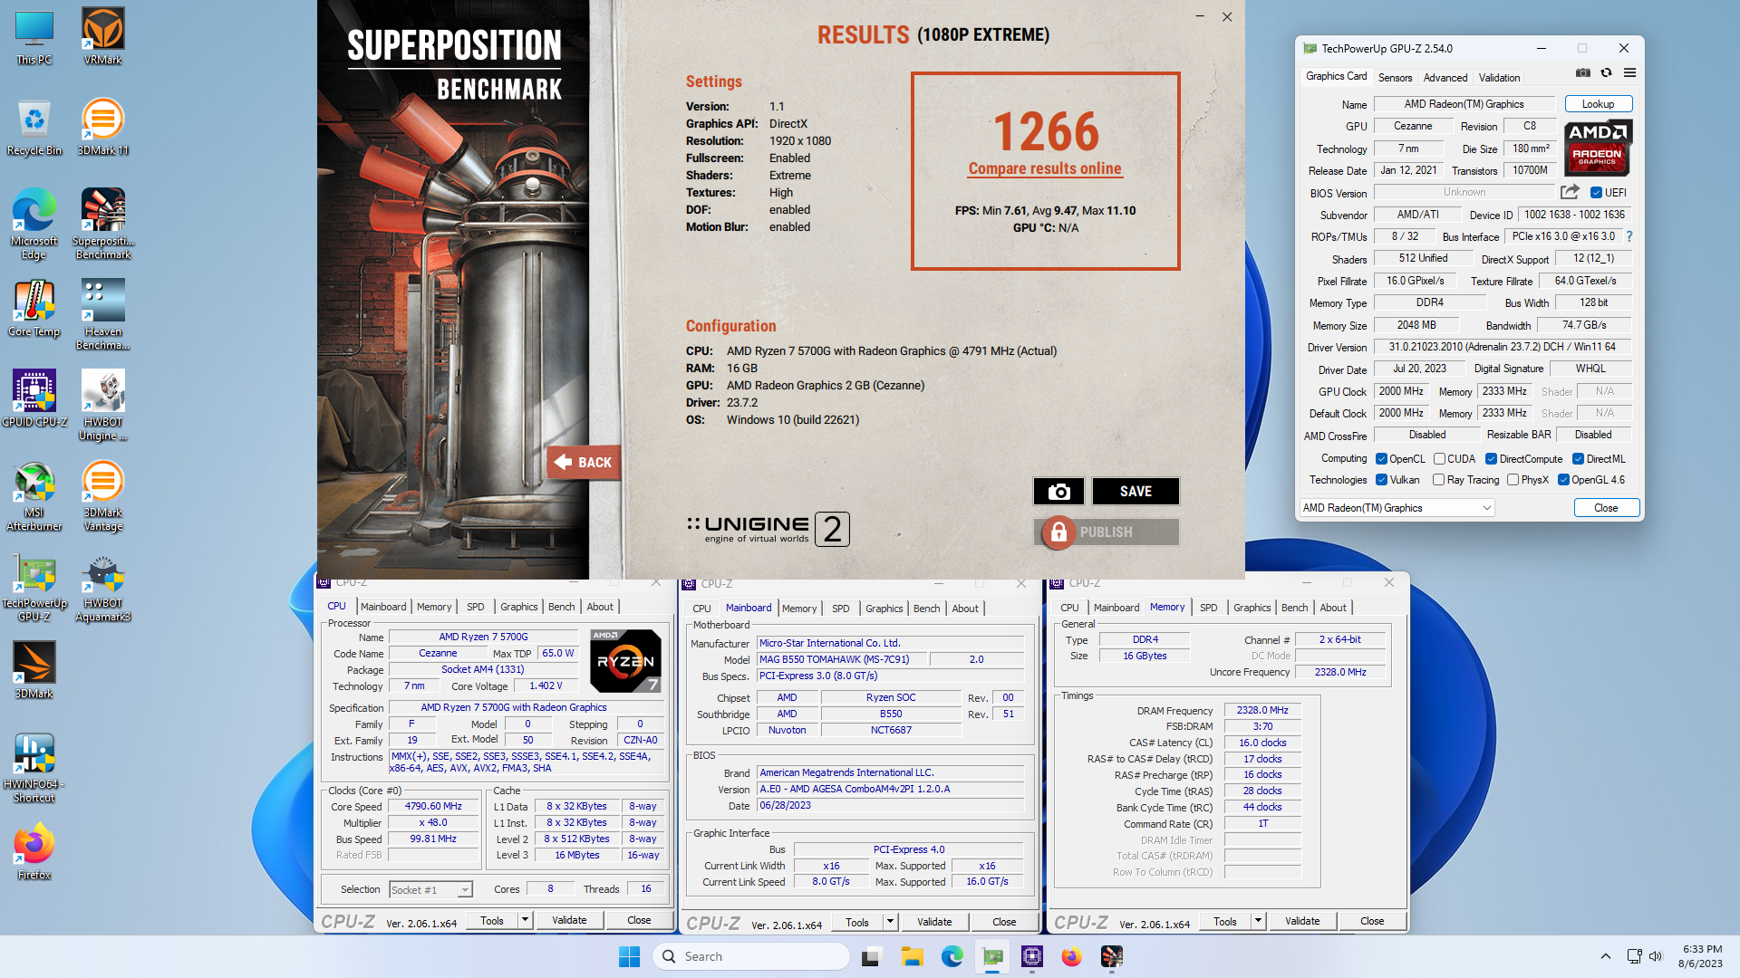Launch Firefox desktop shortcut
Screen dimensions: 1740x978
34,851
